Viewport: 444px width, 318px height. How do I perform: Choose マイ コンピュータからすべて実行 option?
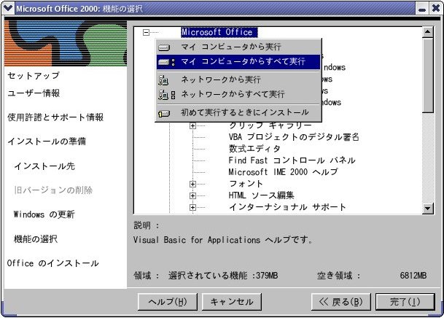tap(238, 62)
